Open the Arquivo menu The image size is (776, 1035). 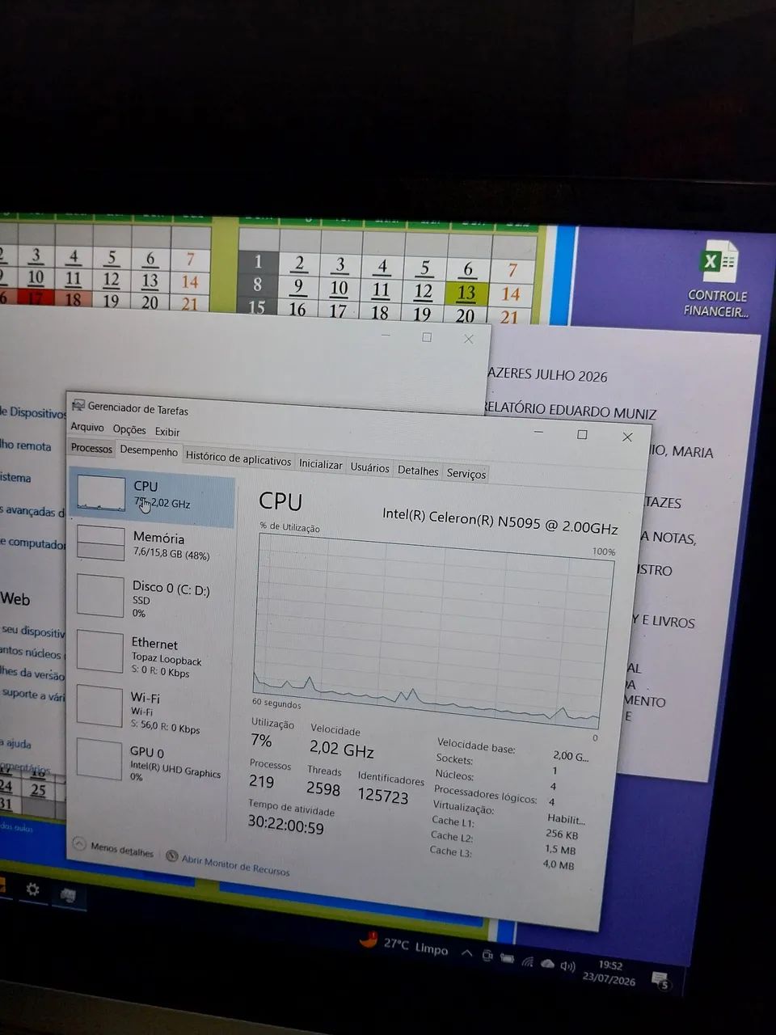[x=87, y=427]
